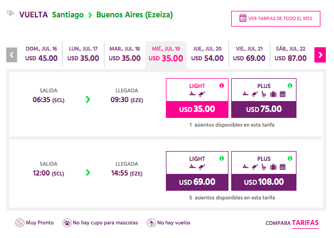Open the Compara Tarifas link
This screenshot has height=238, width=334.
[292, 223]
